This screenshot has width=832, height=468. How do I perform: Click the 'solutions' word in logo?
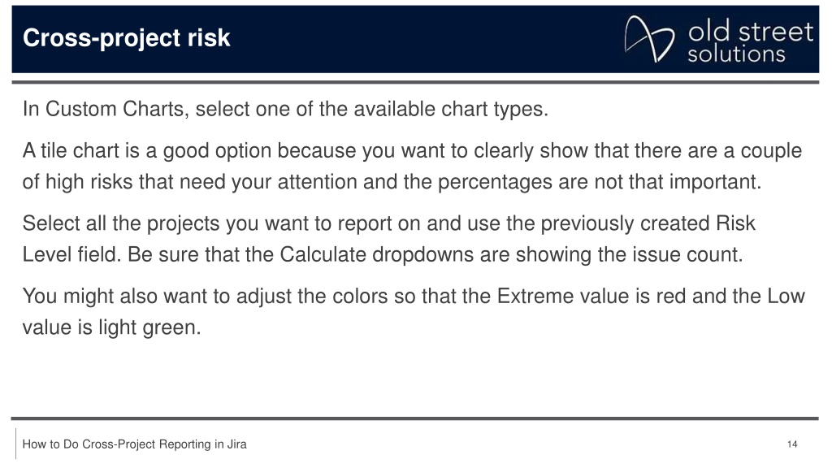pos(736,54)
